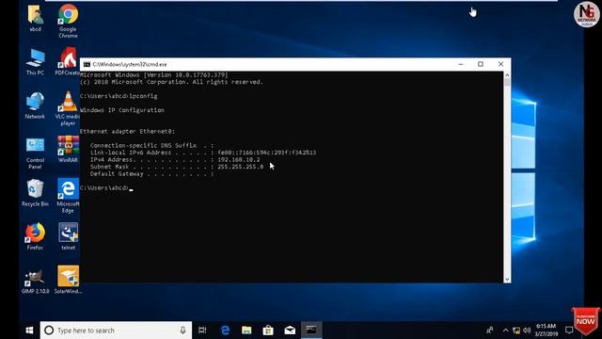Click the Link-local IPv6 Address value
The width and height of the screenshot is (602, 339).
(267, 153)
